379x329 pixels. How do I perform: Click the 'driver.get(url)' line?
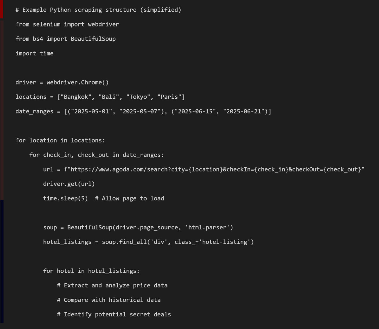coord(69,184)
